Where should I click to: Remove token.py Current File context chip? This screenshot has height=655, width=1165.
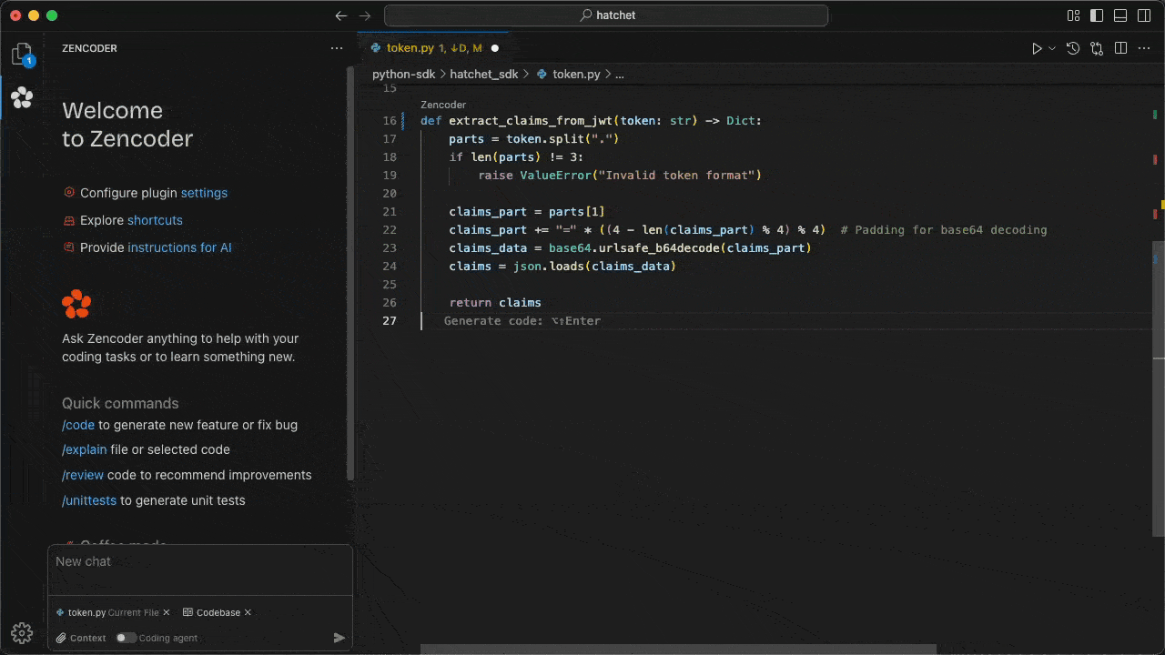(x=168, y=613)
